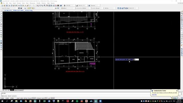Expand the layer list dropdown
This screenshot has width=183, height=103.
click(54, 8)
